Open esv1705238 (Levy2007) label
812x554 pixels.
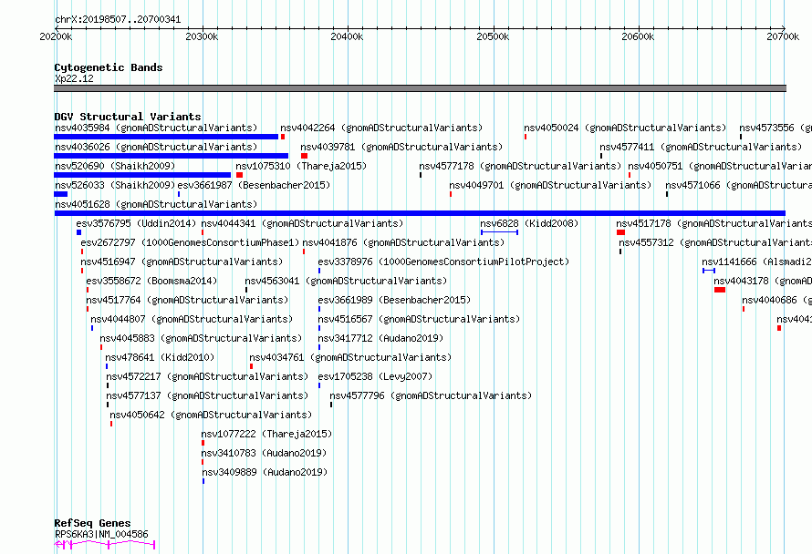375,376
